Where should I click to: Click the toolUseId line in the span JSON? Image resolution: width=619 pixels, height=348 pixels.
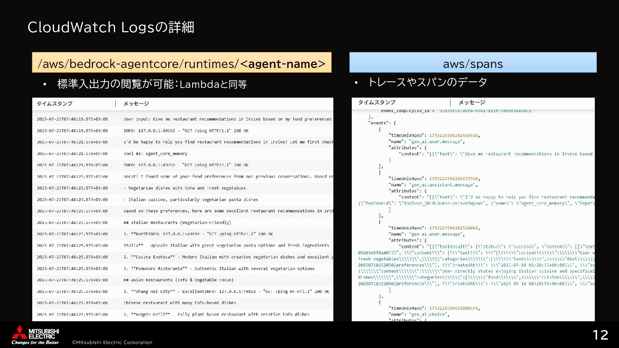476,203
